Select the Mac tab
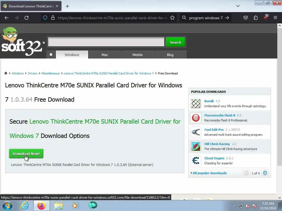282x211 pixels. pos(105,55)
